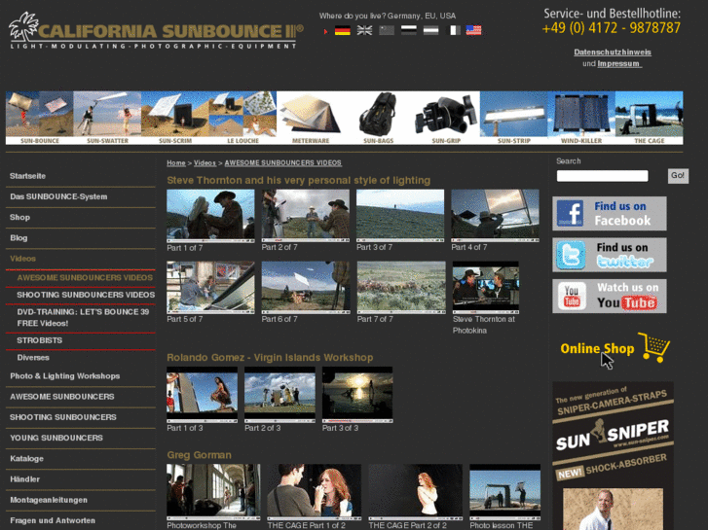Open SHOOTING SUNBOUNCERS VIDEOS submenu item
This screenshot has width=708, height=530.
point(86,295)
